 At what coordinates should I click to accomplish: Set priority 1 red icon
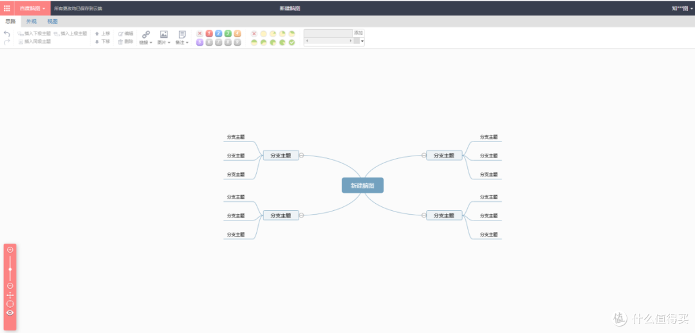click(x=209, y=33)
